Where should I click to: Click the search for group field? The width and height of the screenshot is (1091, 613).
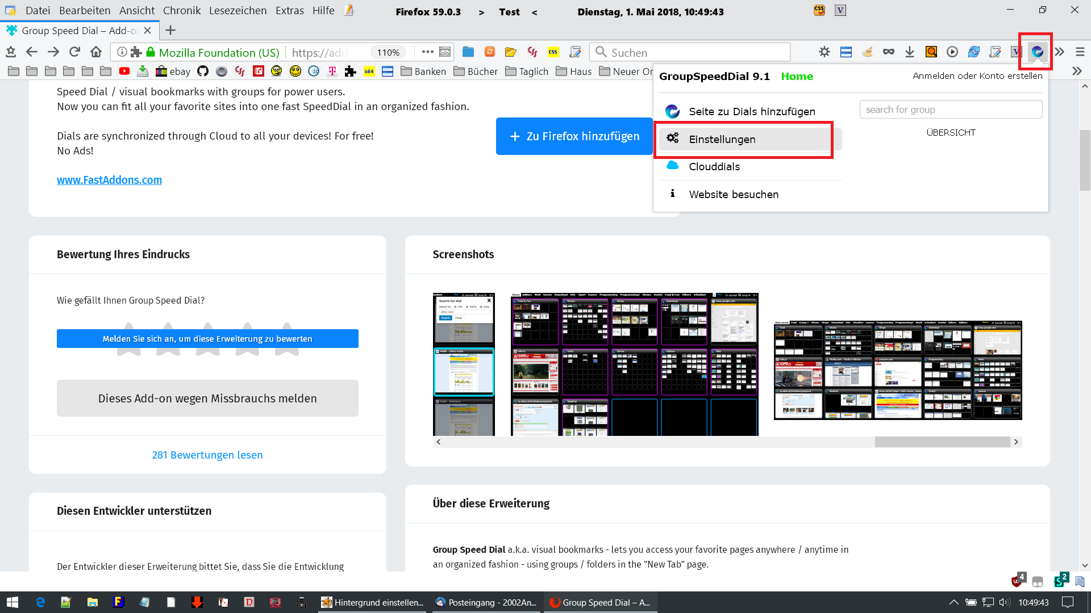[x=951, y=110]
